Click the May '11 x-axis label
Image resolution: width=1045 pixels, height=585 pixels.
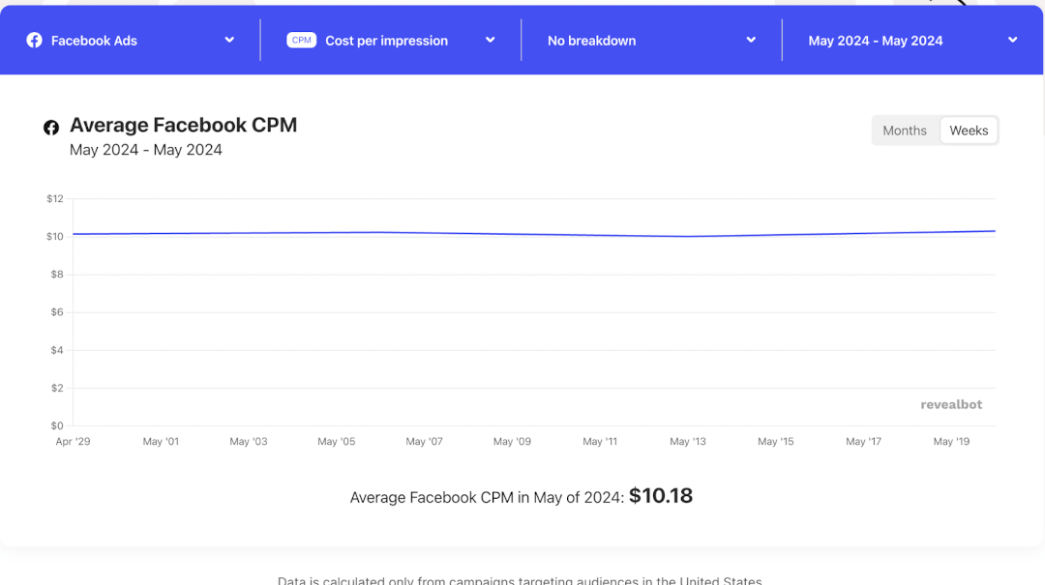(x=600, y=441)
